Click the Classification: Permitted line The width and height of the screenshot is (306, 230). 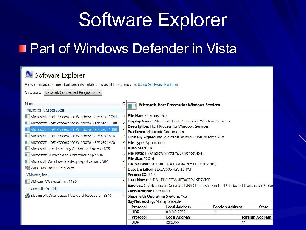click(149, 191)
